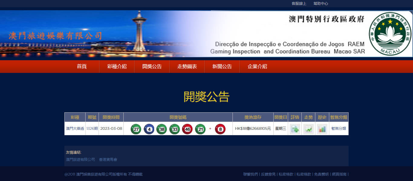Click the 星期三 draw day cell

(281, 129)
